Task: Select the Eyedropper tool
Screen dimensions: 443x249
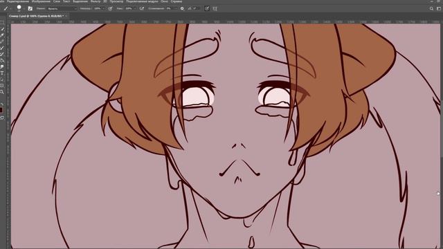Action: 2,35
